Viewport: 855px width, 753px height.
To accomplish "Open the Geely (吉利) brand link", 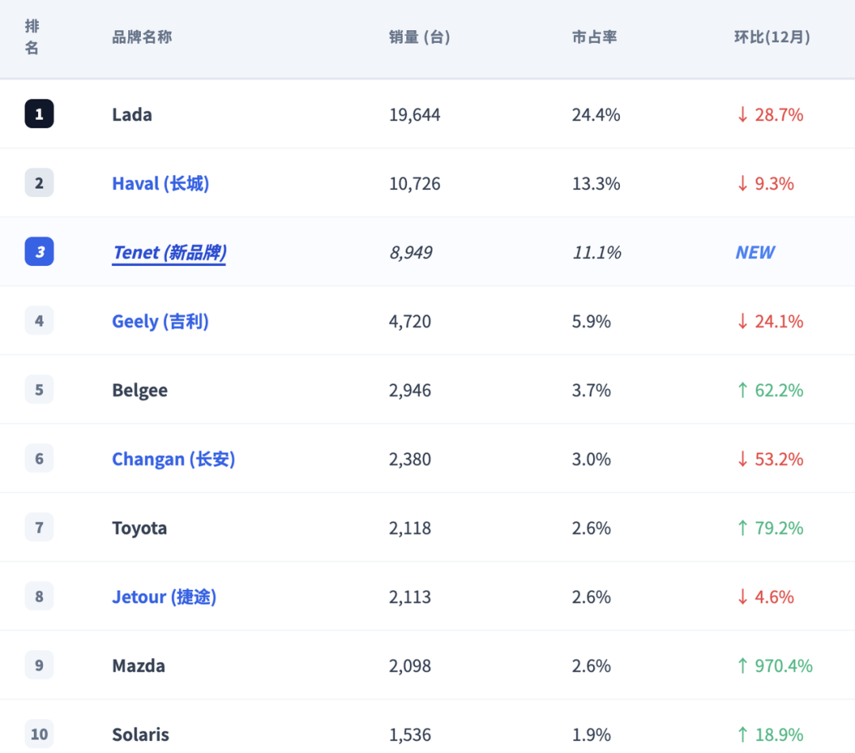I will (x=160, y=321).
